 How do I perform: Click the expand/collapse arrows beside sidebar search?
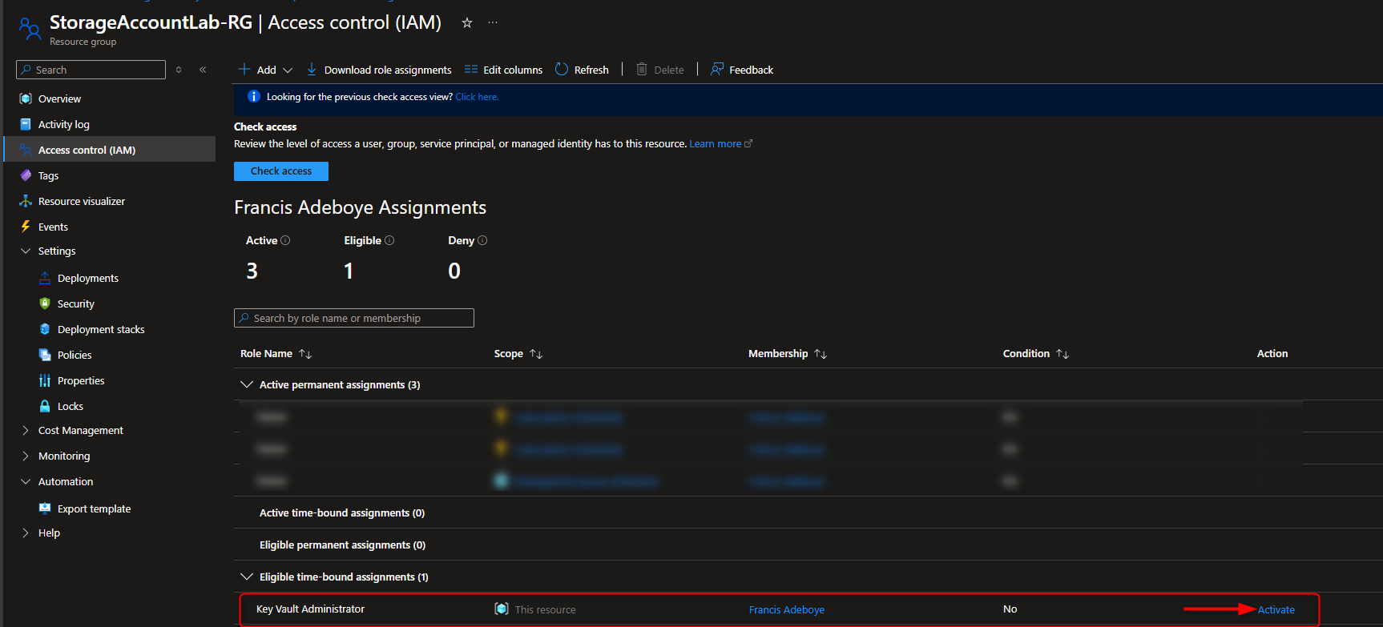tap(179, 70)
